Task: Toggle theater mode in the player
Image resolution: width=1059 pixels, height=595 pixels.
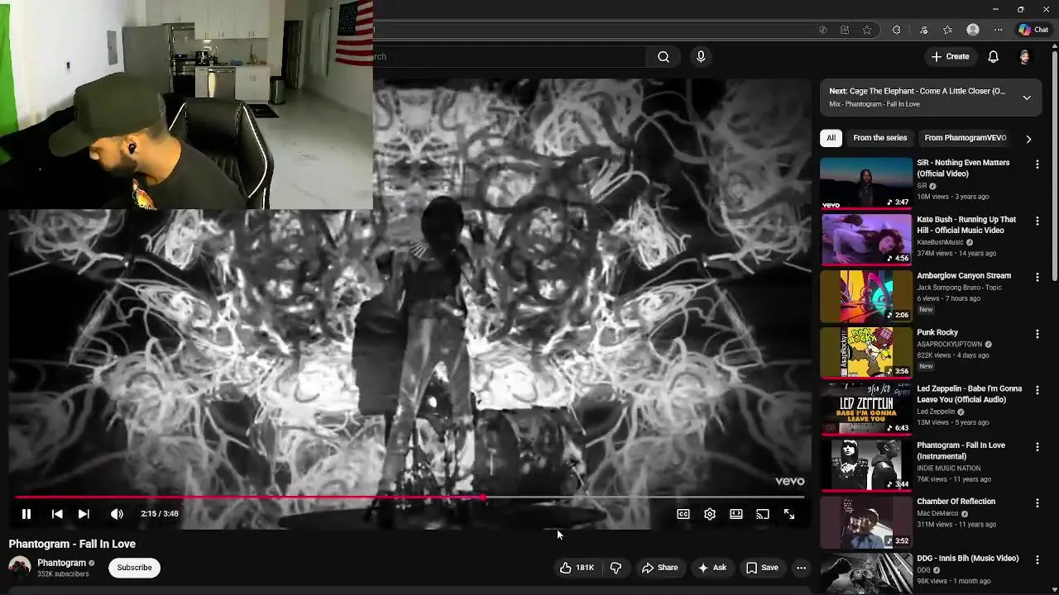Action: [x=736, y=514]
